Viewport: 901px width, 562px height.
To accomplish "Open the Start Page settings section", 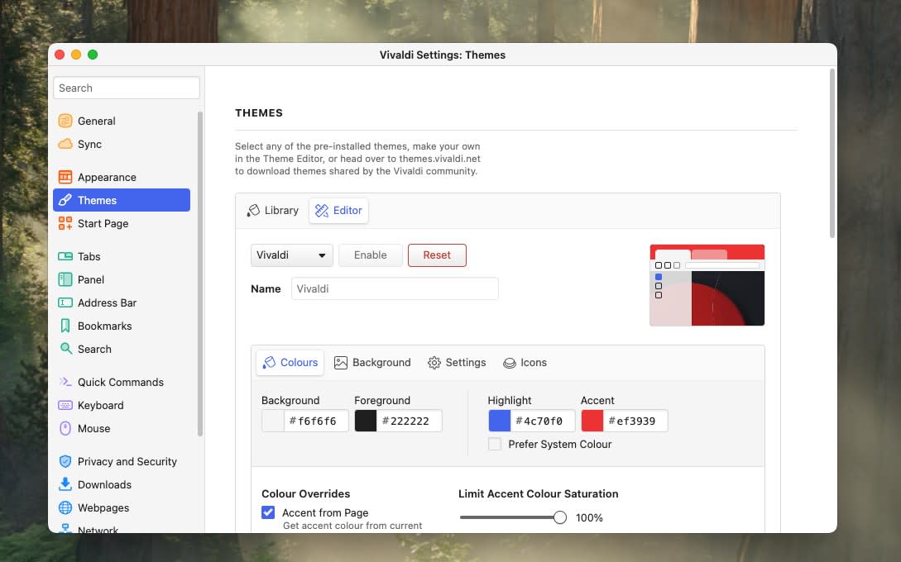I will 122,223.
